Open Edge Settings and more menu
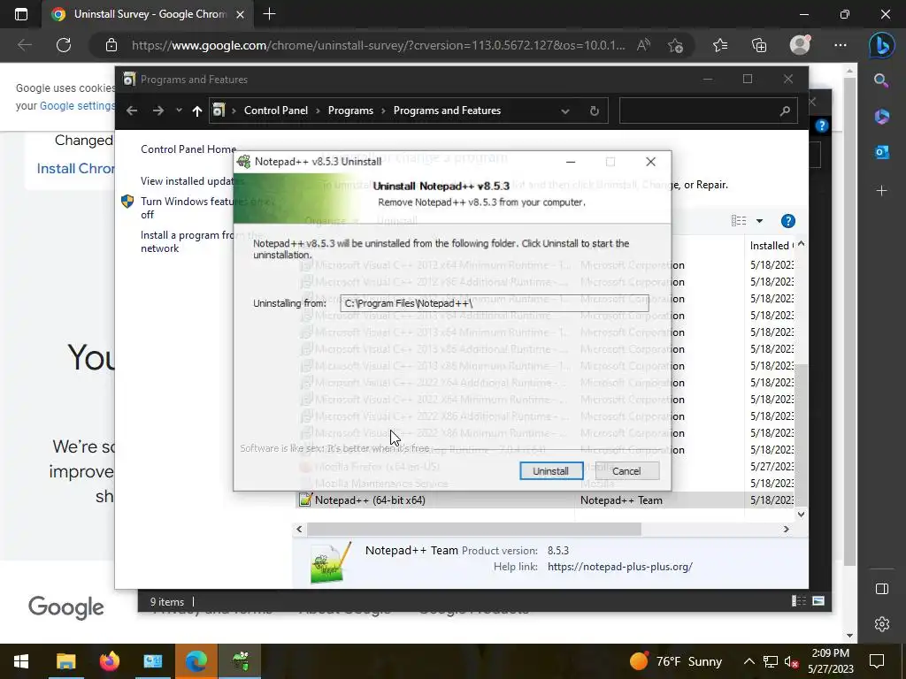 pos(841,45)
